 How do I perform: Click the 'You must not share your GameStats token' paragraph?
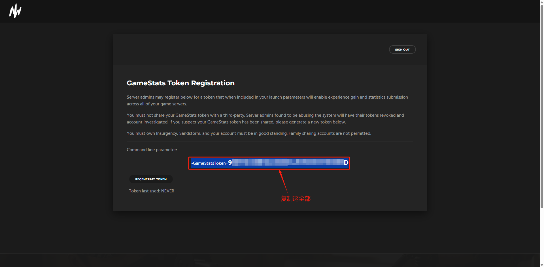265,119
